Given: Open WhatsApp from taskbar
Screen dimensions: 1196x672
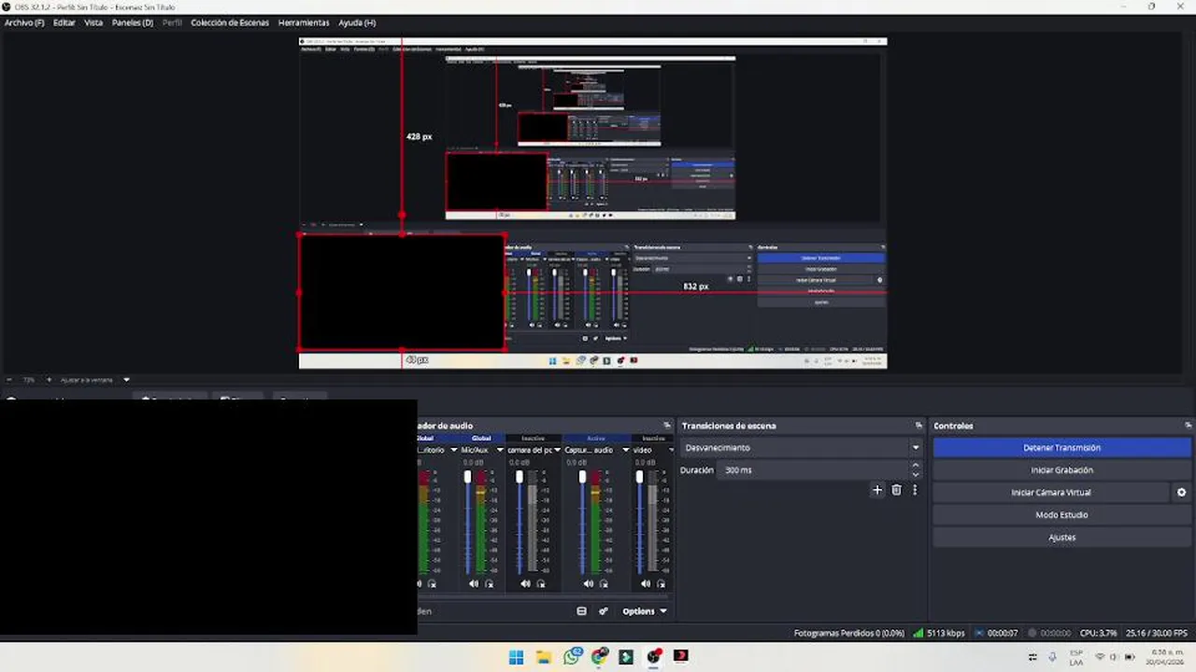Looking at the screenshot, I should 572,657.
